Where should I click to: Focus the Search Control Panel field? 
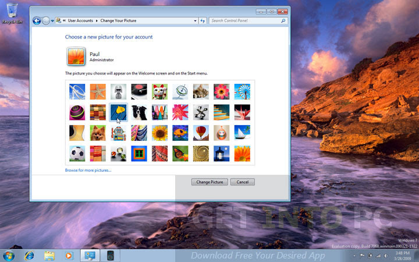point(248,20)
